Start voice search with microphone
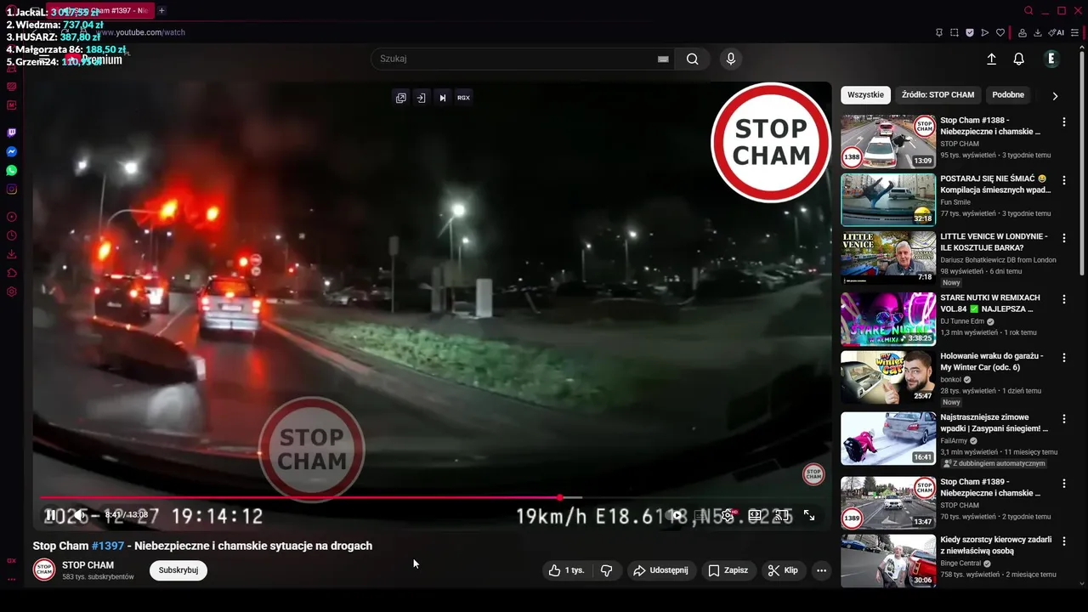 pyautogui.click(x=730, y=59)
